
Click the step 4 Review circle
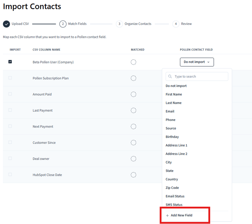tap(176, 24)
